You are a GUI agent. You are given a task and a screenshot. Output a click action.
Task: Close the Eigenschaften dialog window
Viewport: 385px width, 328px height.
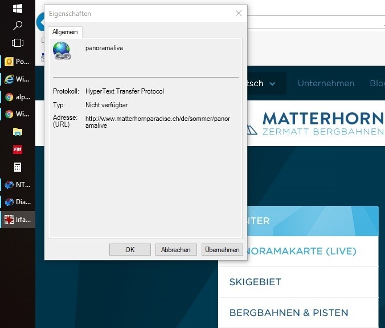pos(238,13)
